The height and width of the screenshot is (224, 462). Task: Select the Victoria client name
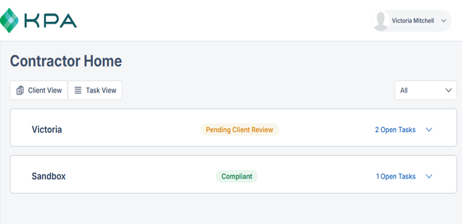[47, 130]
